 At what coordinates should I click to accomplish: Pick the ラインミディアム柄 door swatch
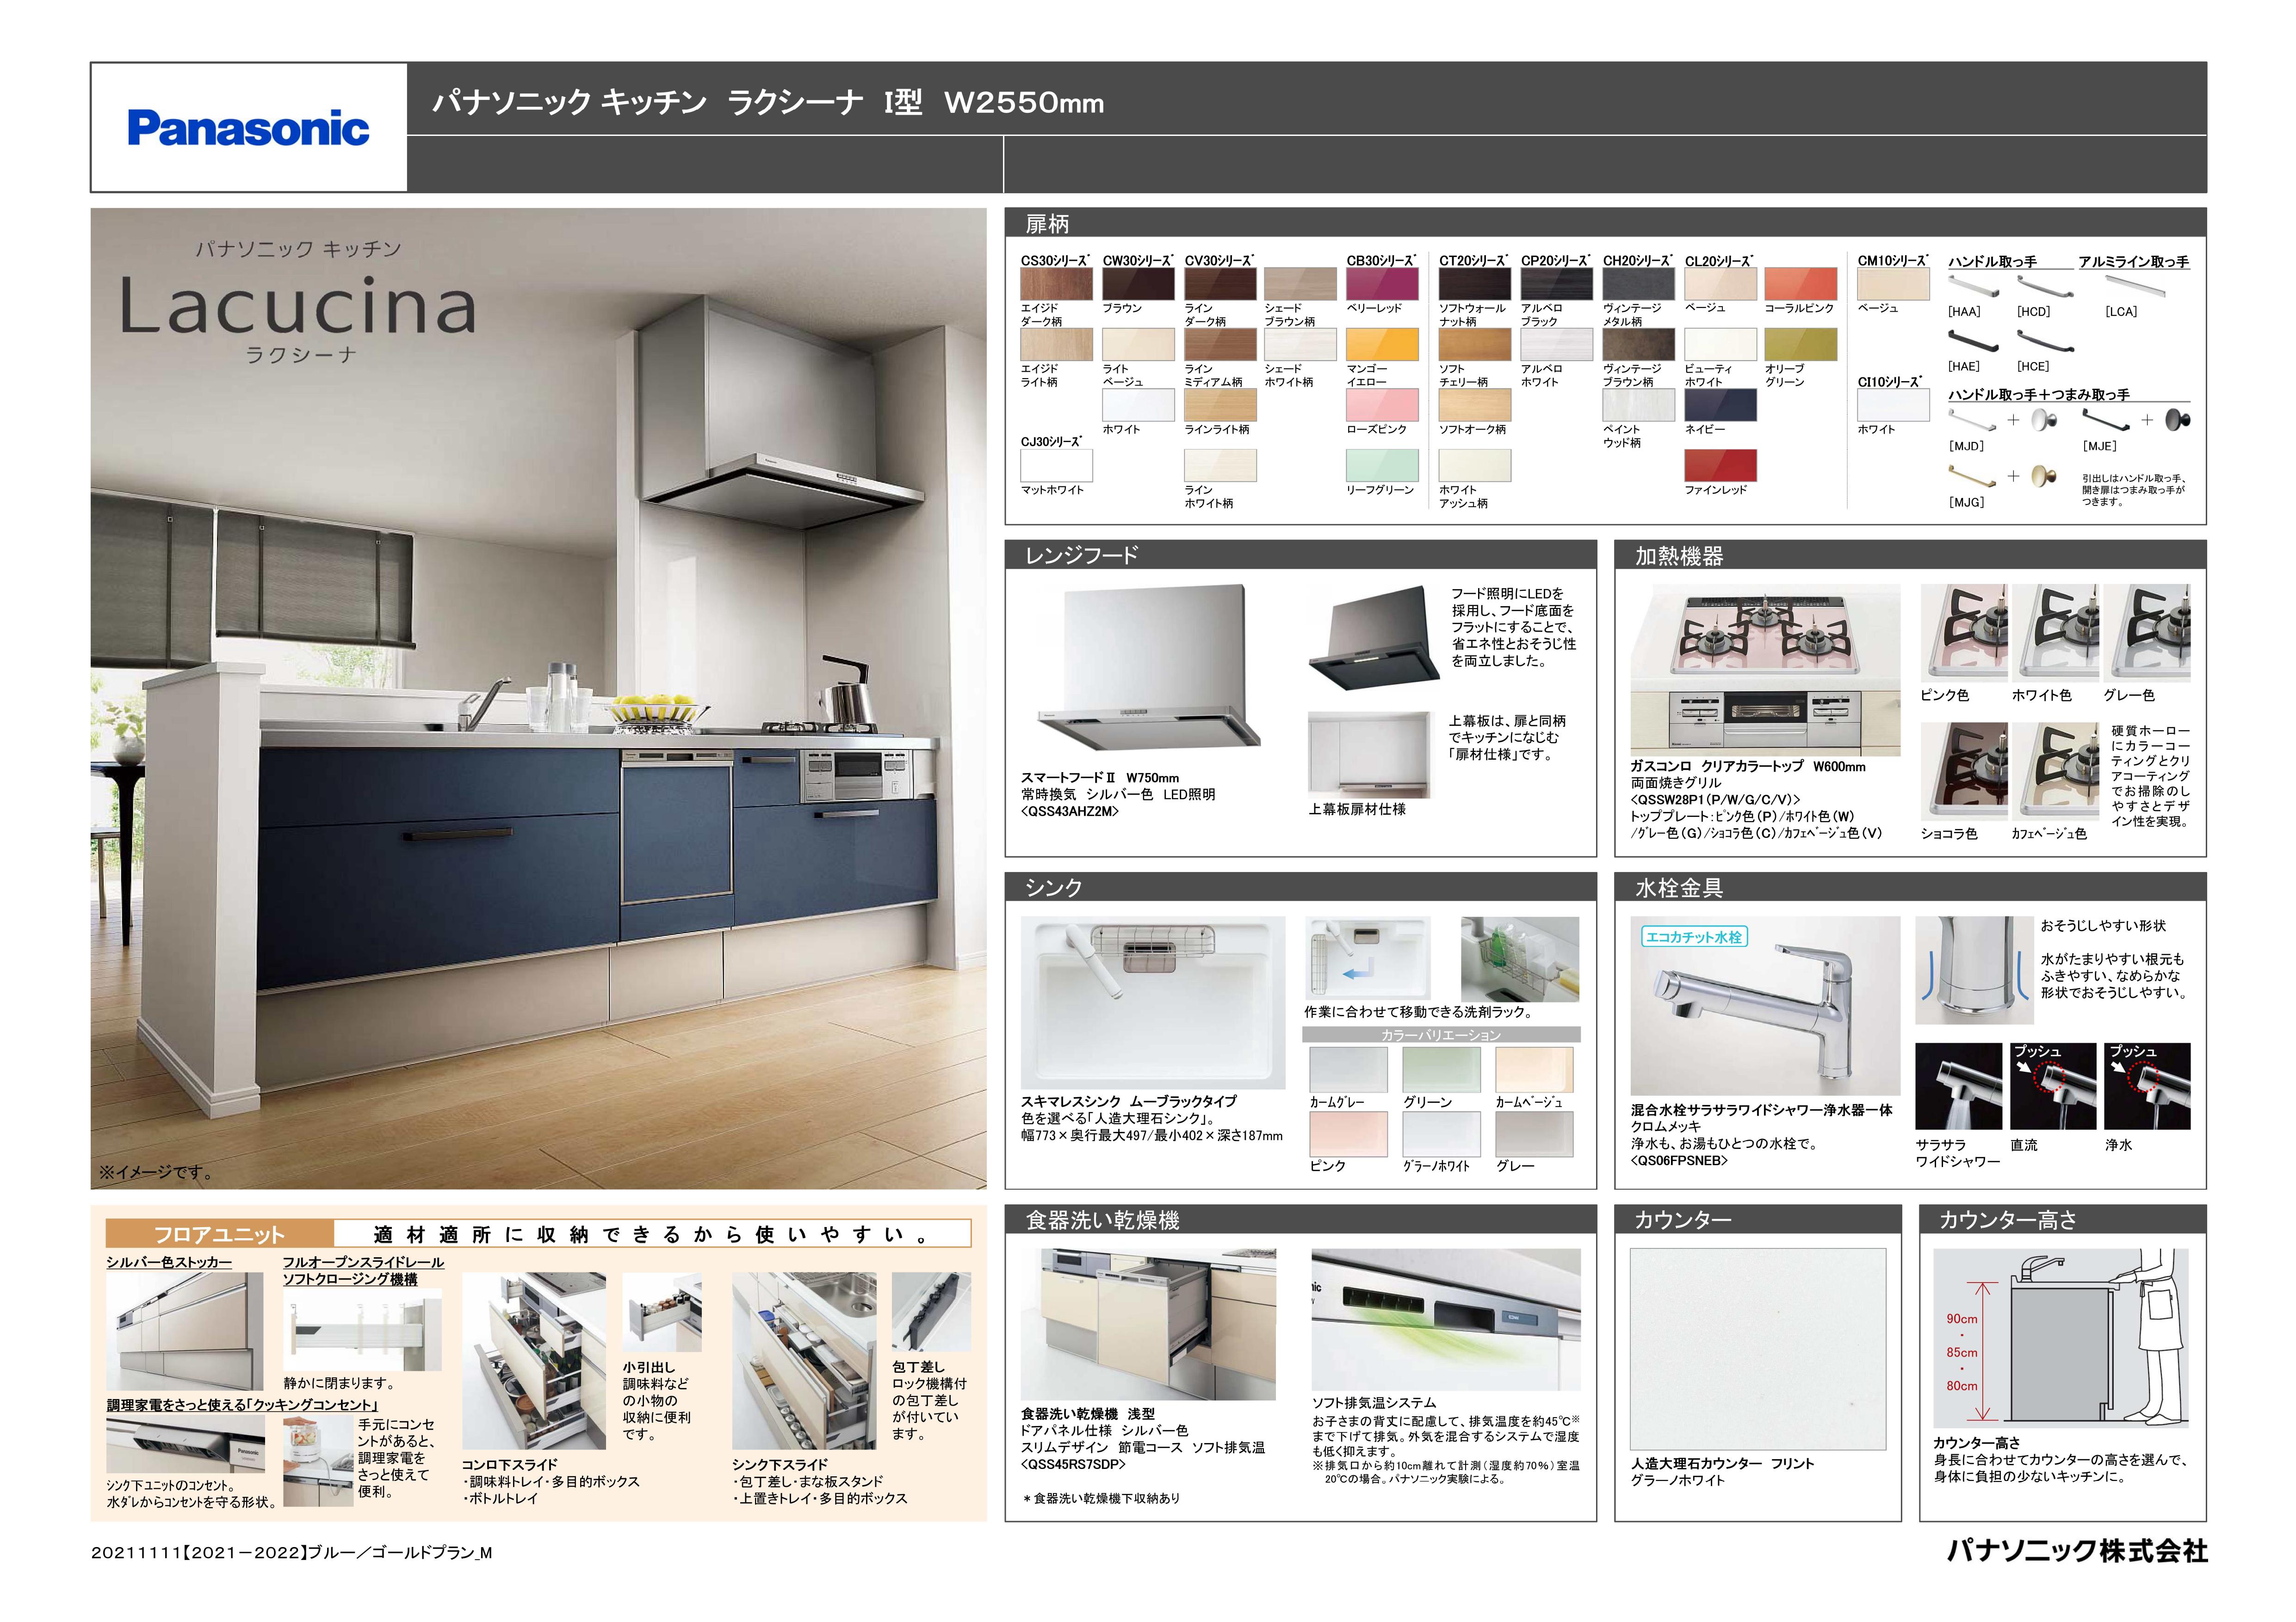(1220, 345)
